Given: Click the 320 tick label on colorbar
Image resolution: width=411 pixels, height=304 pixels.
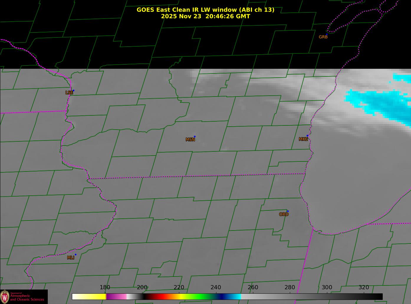Looking at the screenshot, I should (x=364, y=287).
